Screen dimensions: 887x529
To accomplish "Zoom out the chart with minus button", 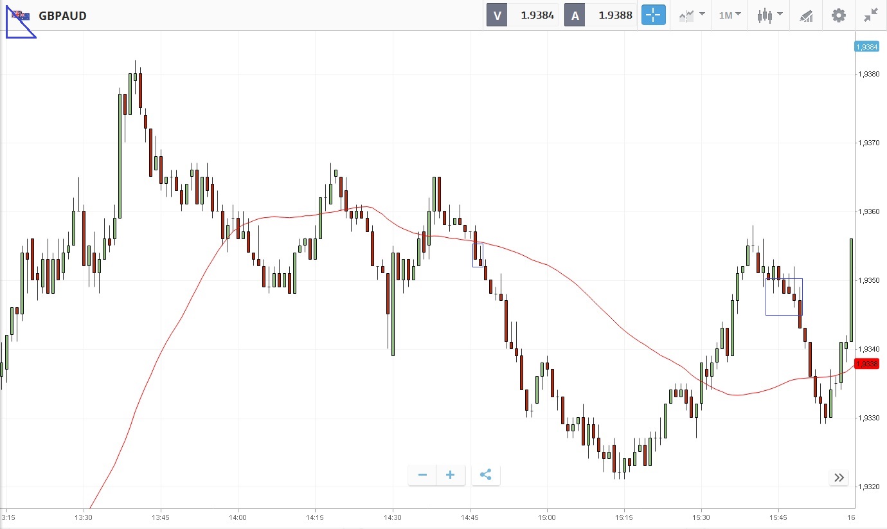I will (422, 475).
